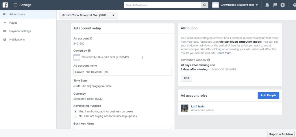
Task: Click the ad account ID 3401980
Action: [x=79, y=44]
